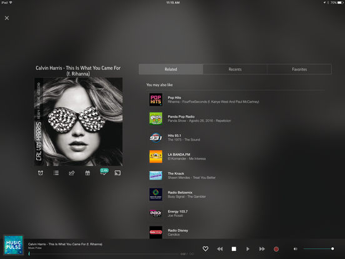Open the playlist list icon
345x259 pixels.
56,173
